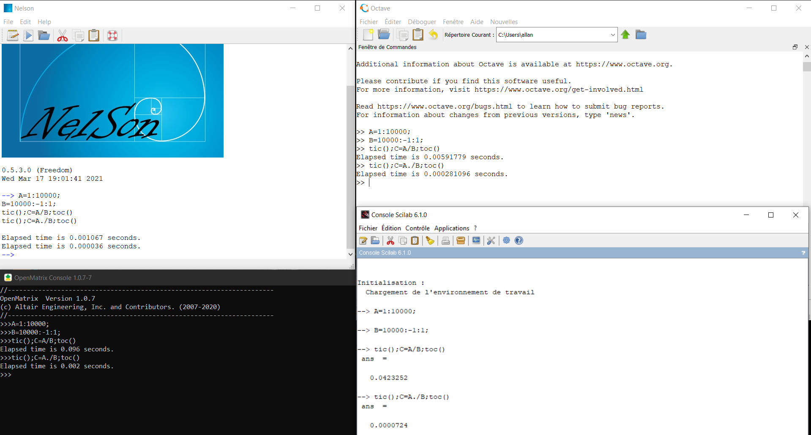Viewport: 811px width, 435px height.
Task: Open Octave Nouvelles menu
Action: click(504, 22)
